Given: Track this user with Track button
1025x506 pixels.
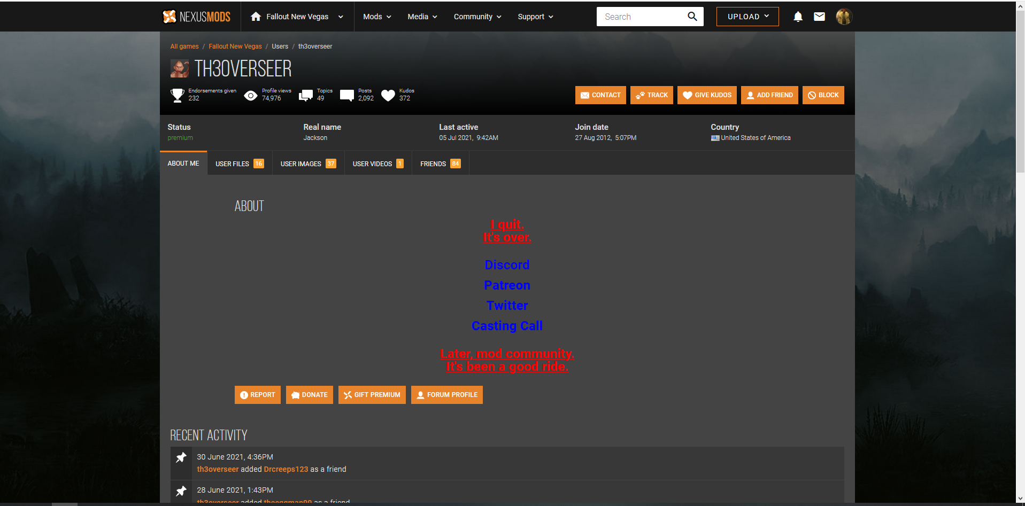Looking at the screenshot, I should [x=652, y=95].
